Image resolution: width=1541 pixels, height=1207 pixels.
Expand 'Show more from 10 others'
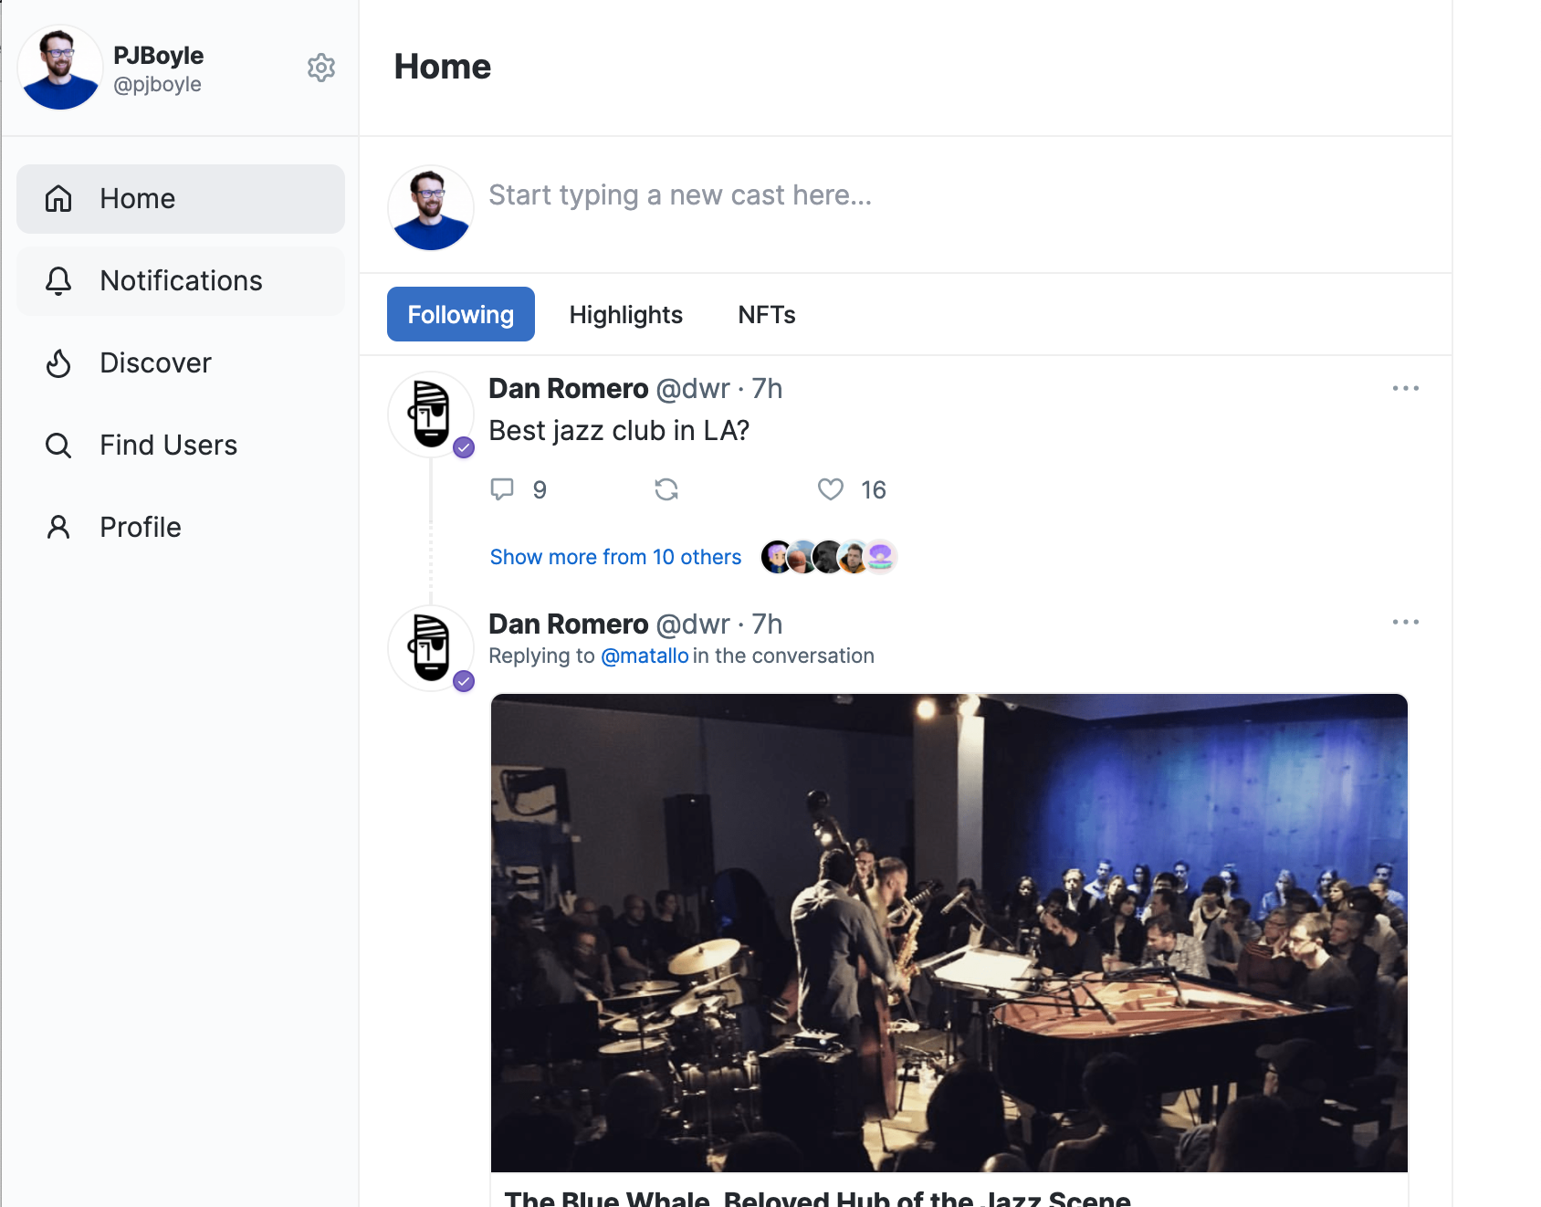pos(615,557)
